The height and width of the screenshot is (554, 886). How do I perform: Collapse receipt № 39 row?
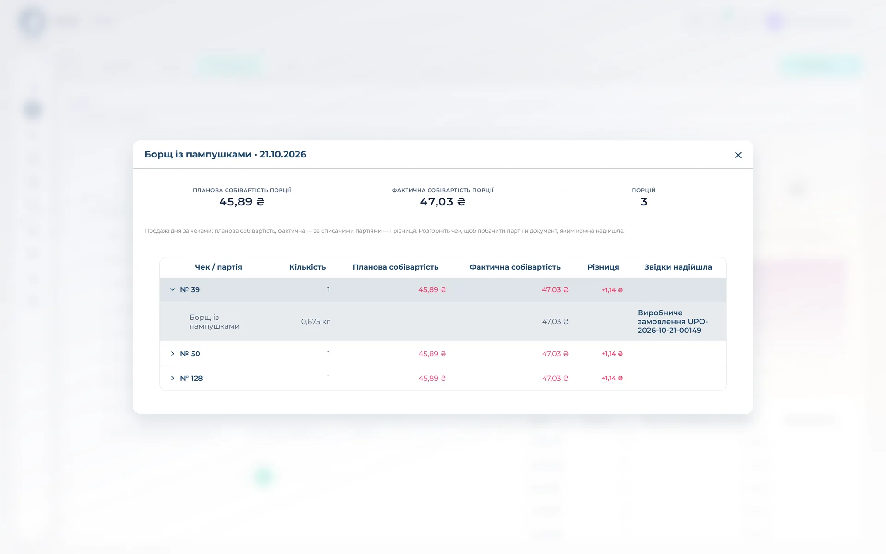[173, 289]
